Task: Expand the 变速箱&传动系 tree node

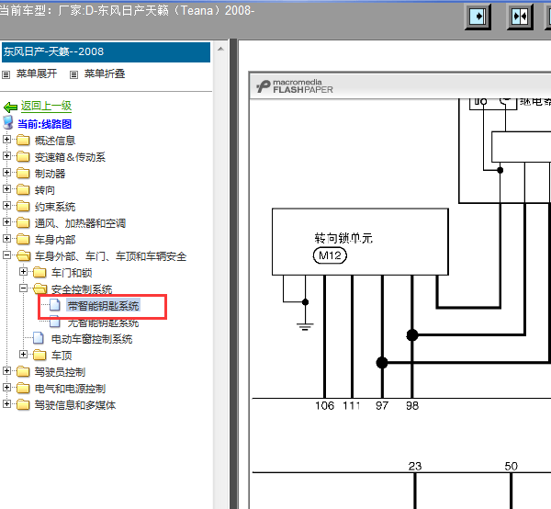Action: coord(6,155)
